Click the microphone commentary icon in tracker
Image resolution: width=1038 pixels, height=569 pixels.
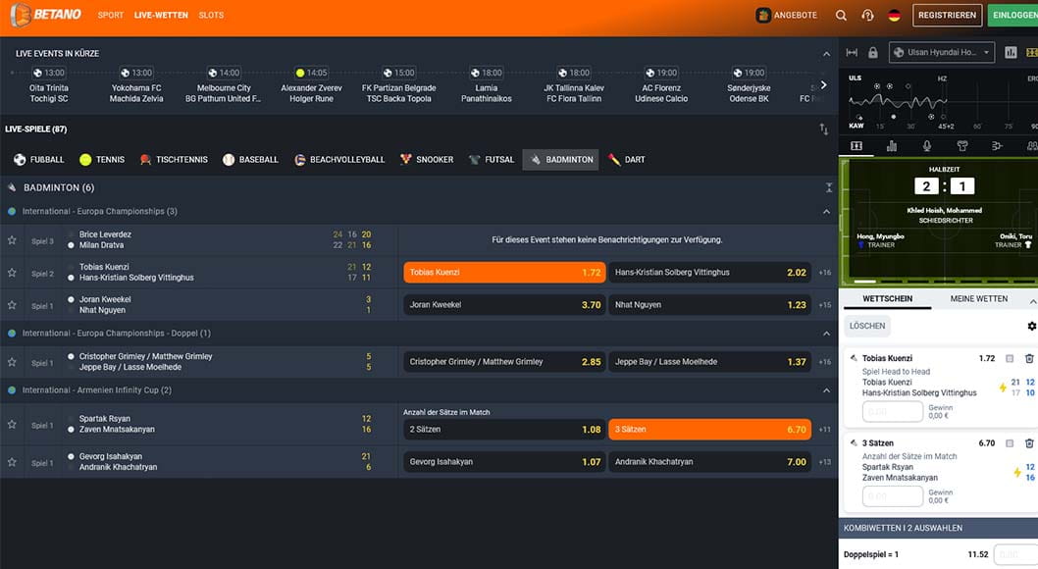927,146
